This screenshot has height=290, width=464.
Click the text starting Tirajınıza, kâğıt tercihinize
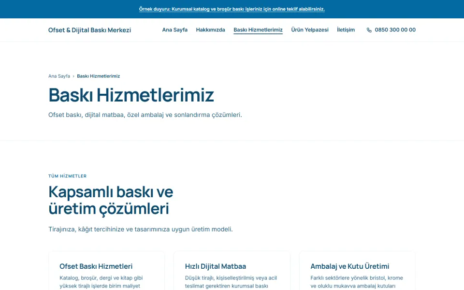pyautogui.click(x=141, y=229)
